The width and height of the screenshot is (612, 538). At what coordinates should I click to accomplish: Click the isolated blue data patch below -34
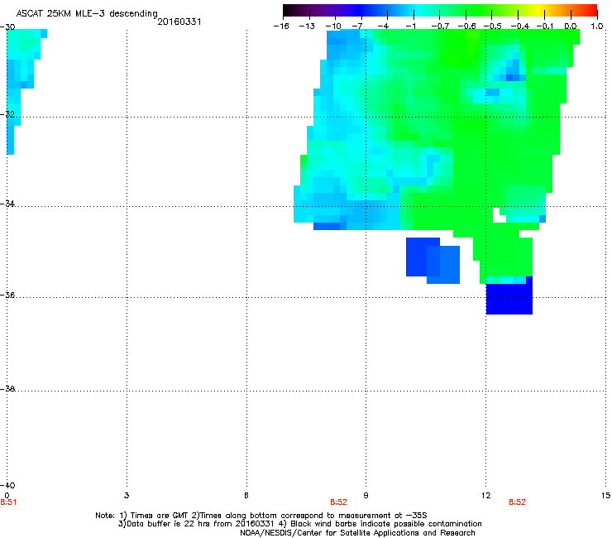pos(433,261)
